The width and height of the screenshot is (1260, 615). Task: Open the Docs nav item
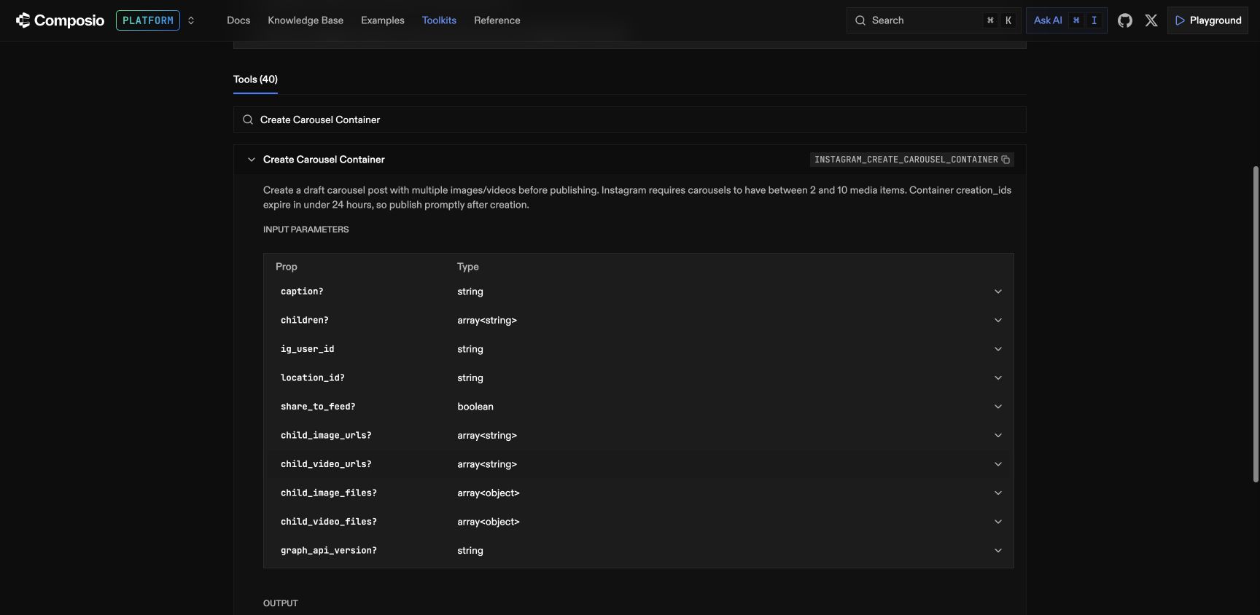238,20
